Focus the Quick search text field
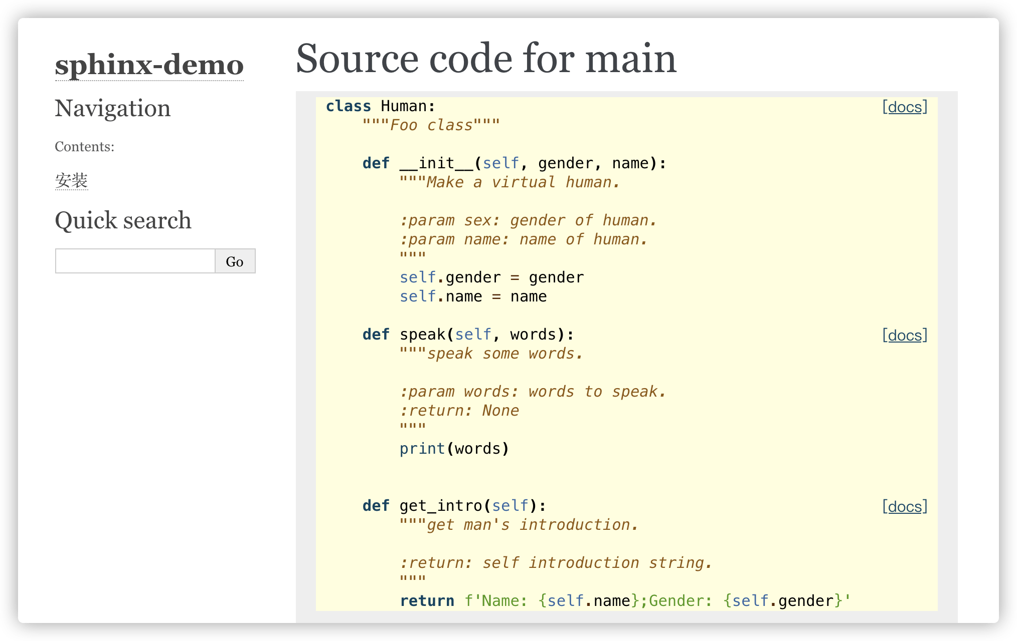This screenshot has width=1017, height=641. pyautogui.click(x=135, y=261)
